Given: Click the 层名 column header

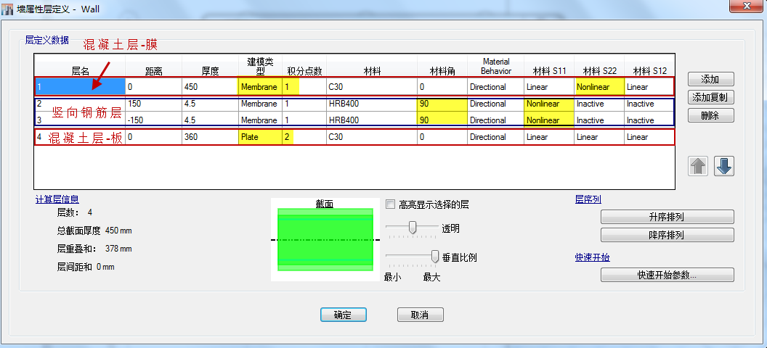Looking at the screenshot, I should tap(80, 71).
